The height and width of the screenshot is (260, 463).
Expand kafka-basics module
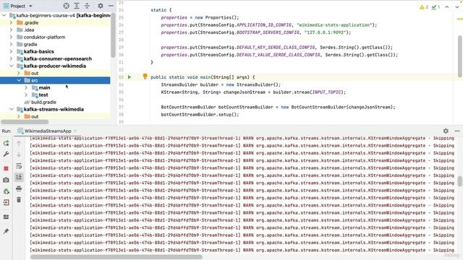(12, 51)
